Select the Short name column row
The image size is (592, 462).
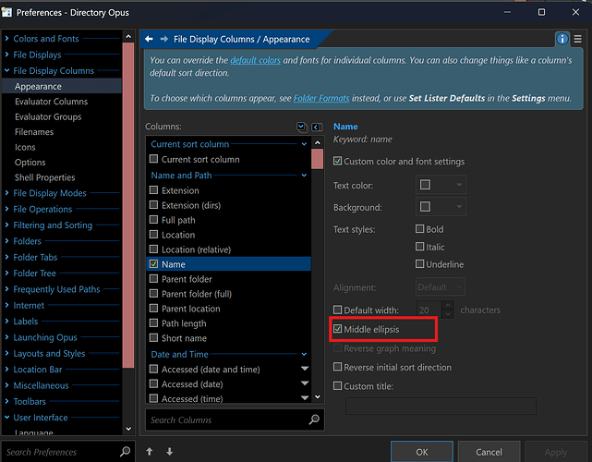click(228, 337)
